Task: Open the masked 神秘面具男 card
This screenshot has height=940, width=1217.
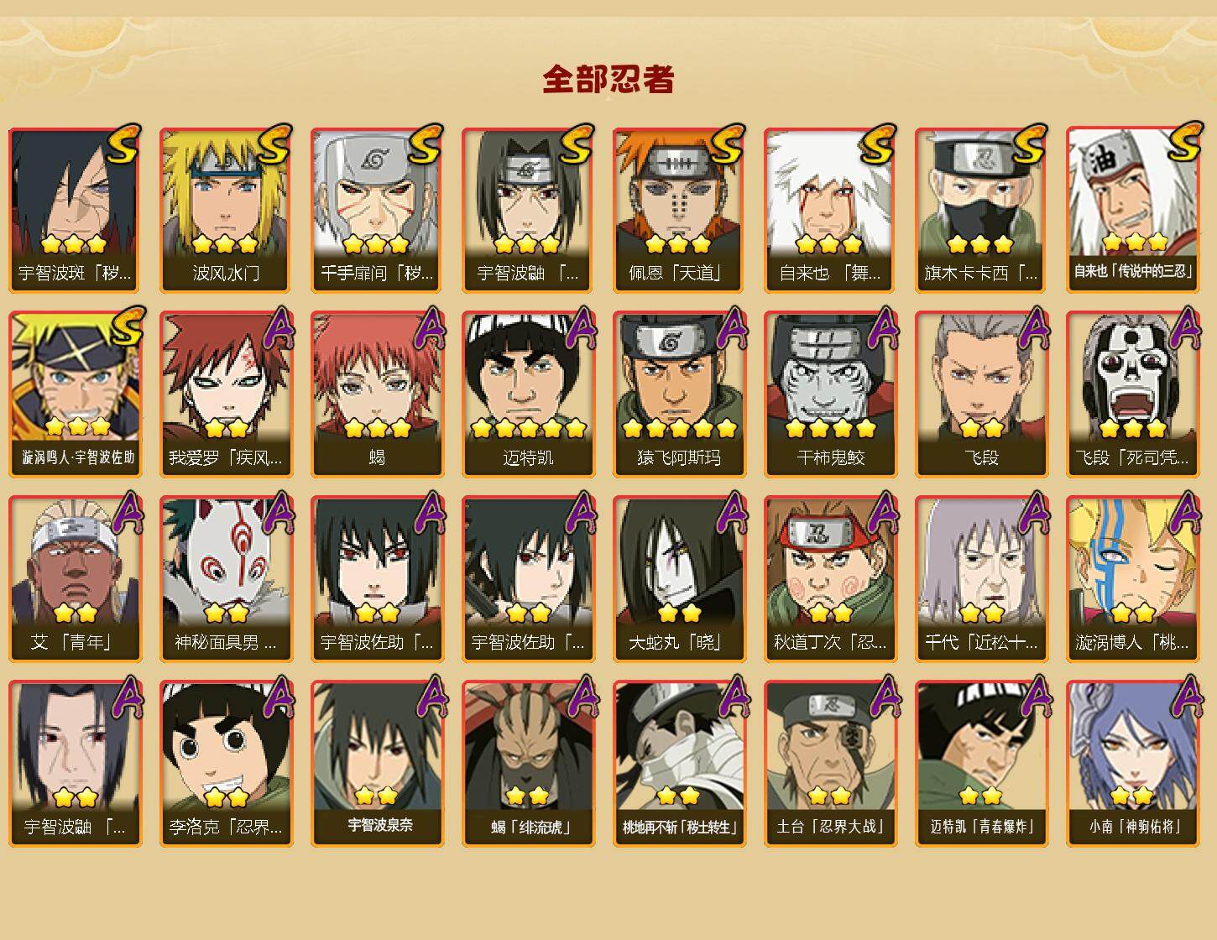Action: (226, 579)
